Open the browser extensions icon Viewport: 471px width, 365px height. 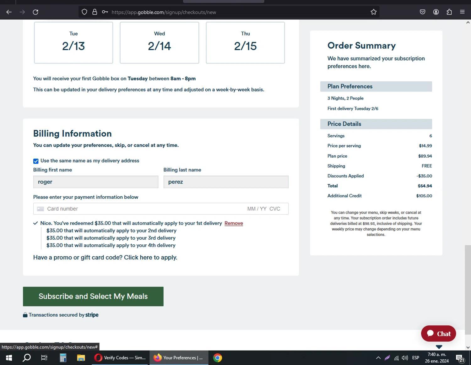pyautogui.click(x=449, y=12)
